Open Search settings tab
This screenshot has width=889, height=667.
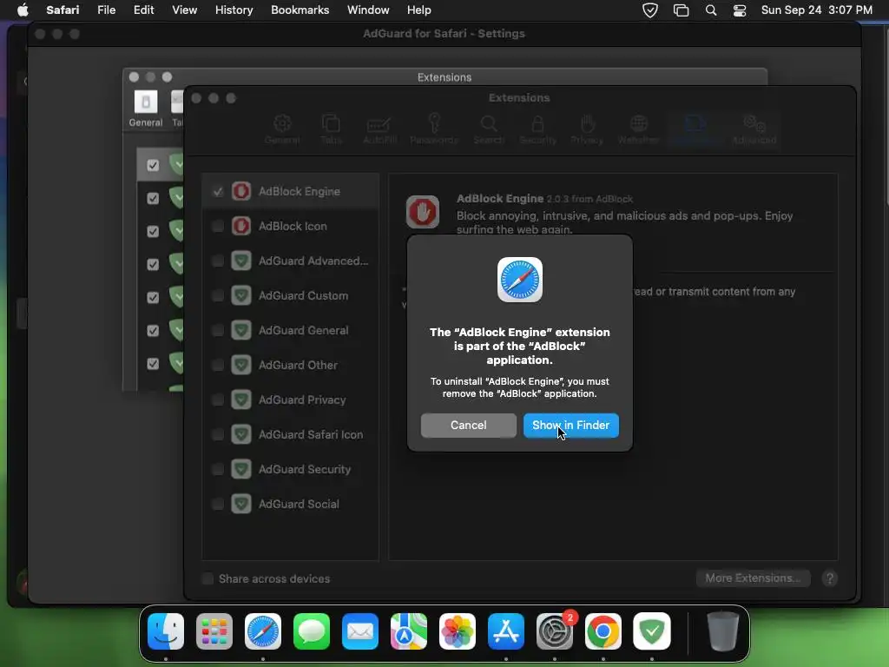pyautogui.click(x=489, y=129)
